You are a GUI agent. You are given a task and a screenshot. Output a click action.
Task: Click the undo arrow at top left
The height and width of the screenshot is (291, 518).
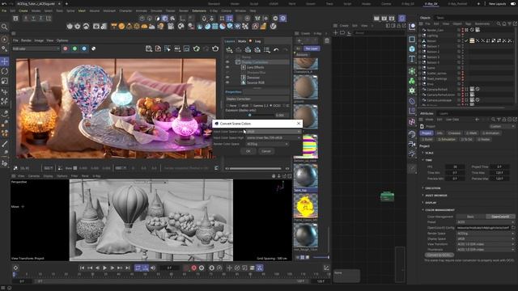(4, 3)
